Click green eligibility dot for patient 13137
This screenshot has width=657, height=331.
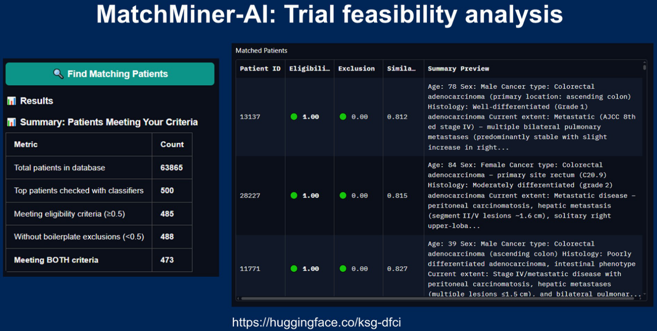coord(294,117)
